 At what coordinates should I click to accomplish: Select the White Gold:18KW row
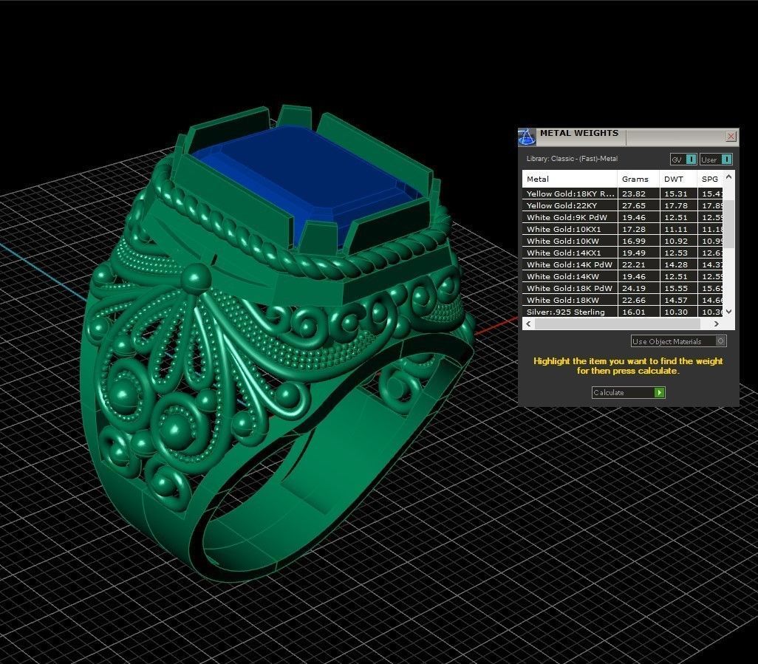pos(623,300)
